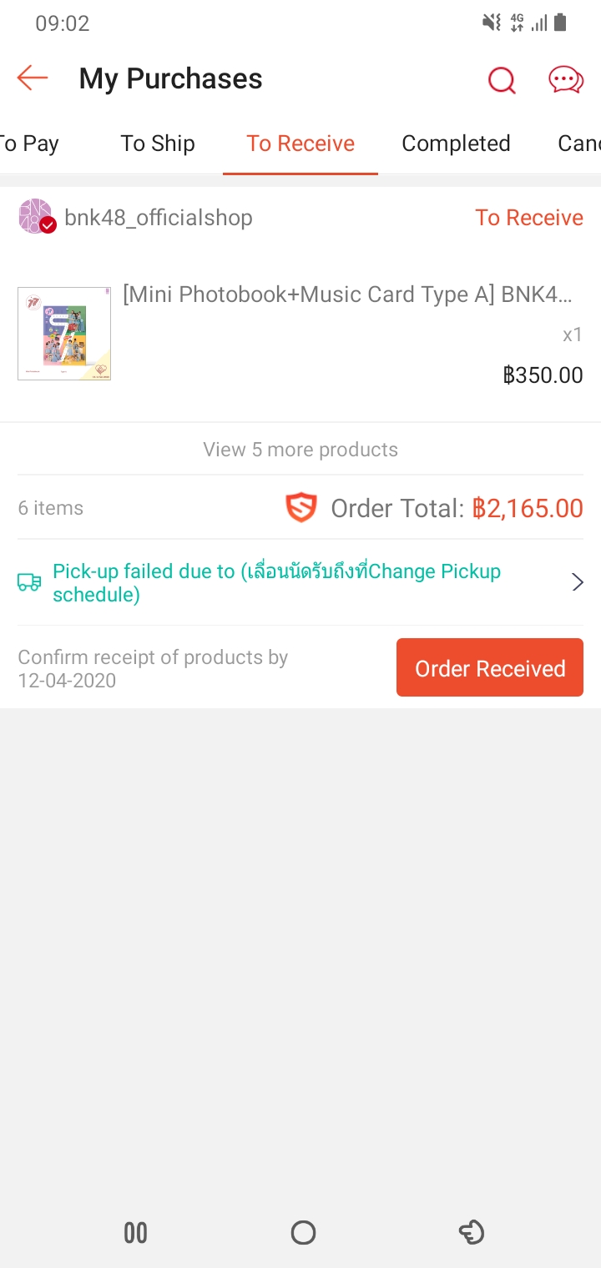Open the Mini Photobook+Music Card product title

pyautogui.click(x=347, y=294)
